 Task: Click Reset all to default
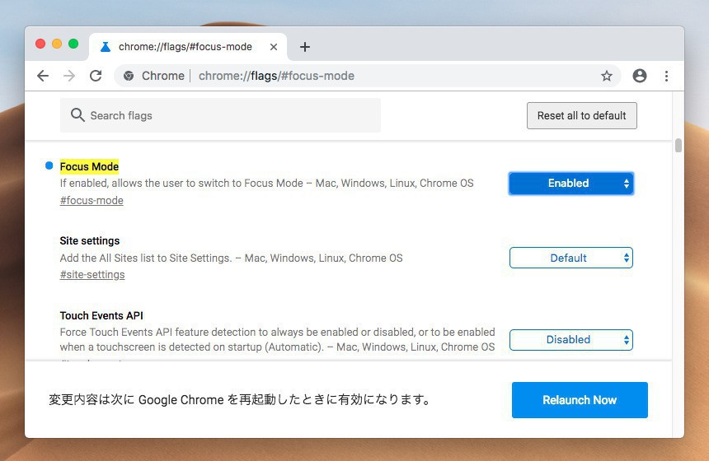[581, 115]
